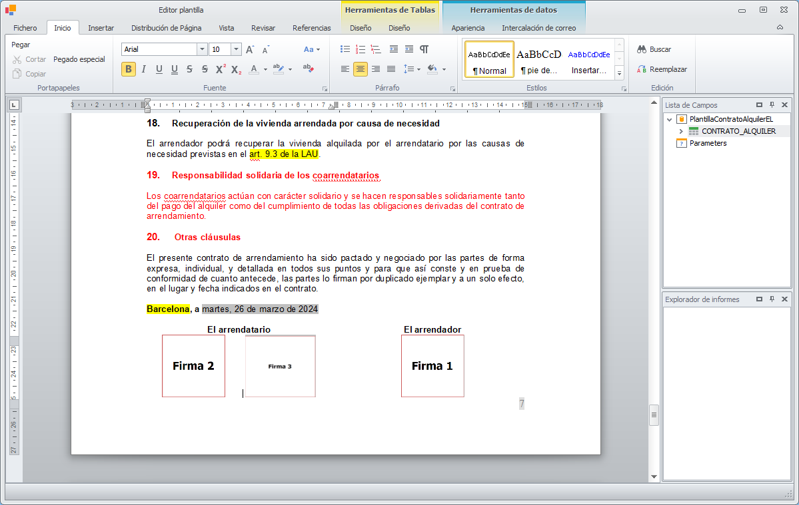Increase the font size with grow icon
Viewport: 799px width, 505px height.
[250, 49]
